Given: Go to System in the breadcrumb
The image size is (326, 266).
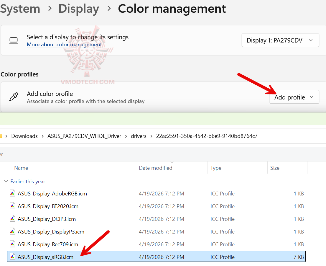Looking at the screenshot, I should (20, 9).
